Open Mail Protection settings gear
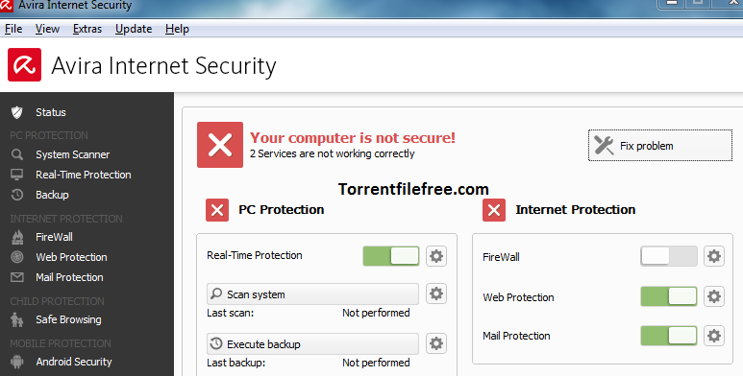Image resolution: width=743 pixels, height=376 pixels. [x=713, y=336]
